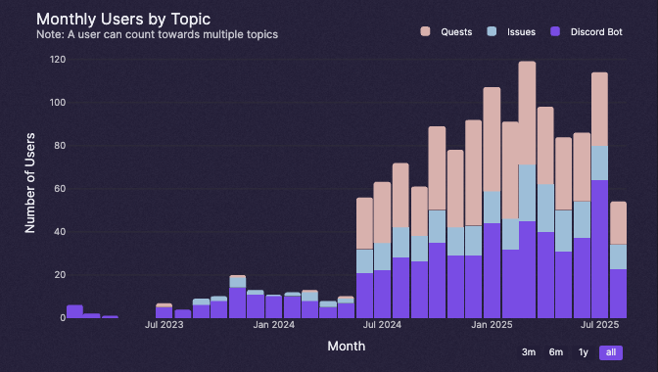Image resolution: width=658 pixels, height=372 pixels.
Task: Click the Monthly Users by Topic title
Action: click(123, 20)
